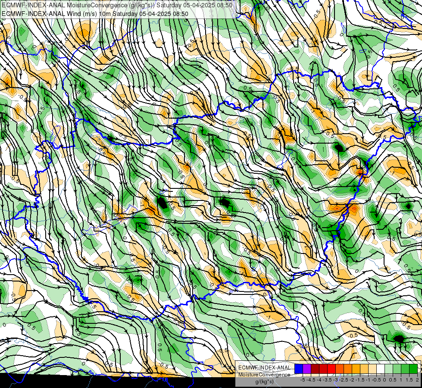This screenshot has width=422, height=388.
Task: Pick the light green swatch between 0.5 and 1
Action: [397, 369]
